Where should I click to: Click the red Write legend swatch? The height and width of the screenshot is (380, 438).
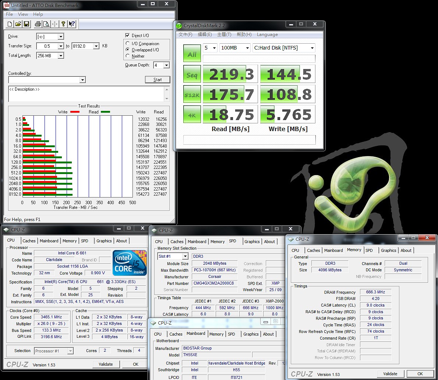75,112
